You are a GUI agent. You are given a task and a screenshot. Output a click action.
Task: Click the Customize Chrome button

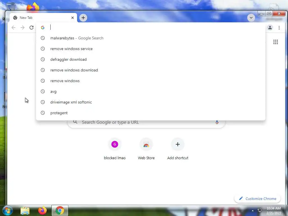pyautogui.click(x=258, y=199)
